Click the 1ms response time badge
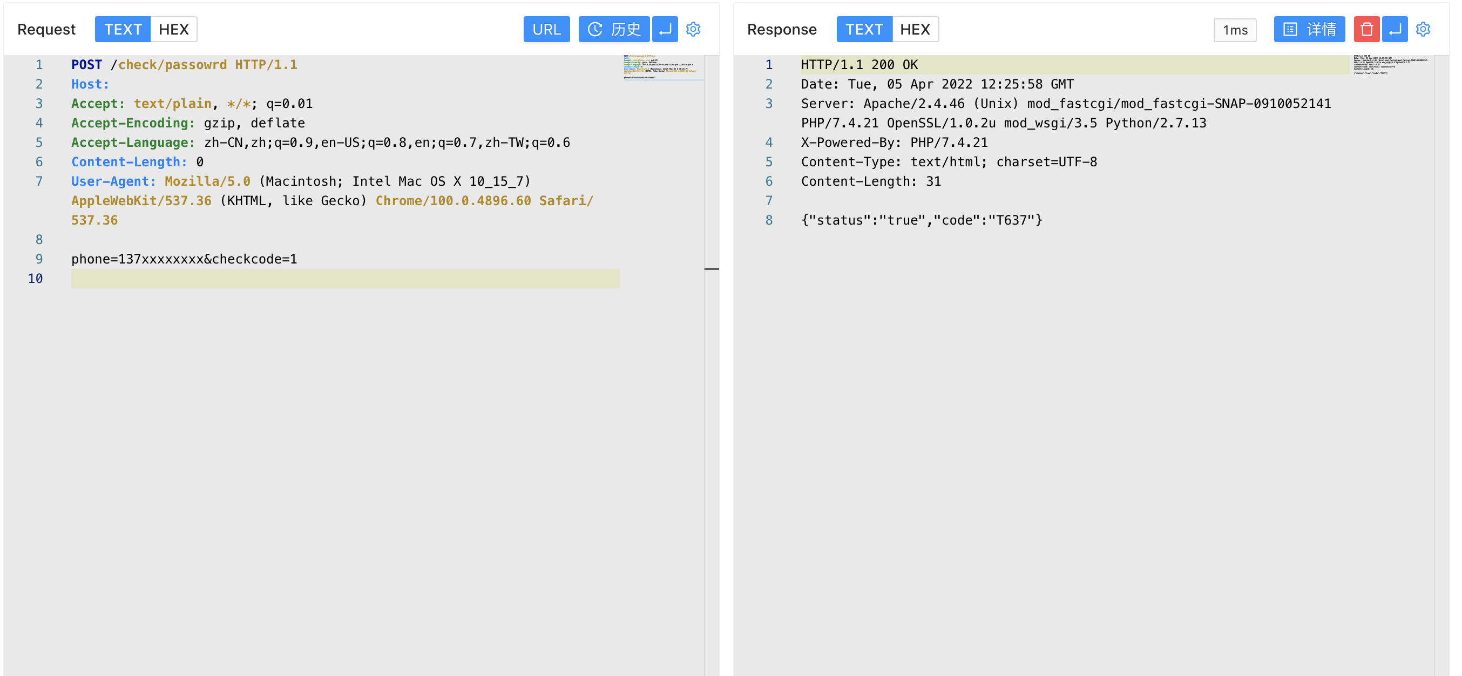This screenshot has height=676, width=1462. coord(1234,30)
